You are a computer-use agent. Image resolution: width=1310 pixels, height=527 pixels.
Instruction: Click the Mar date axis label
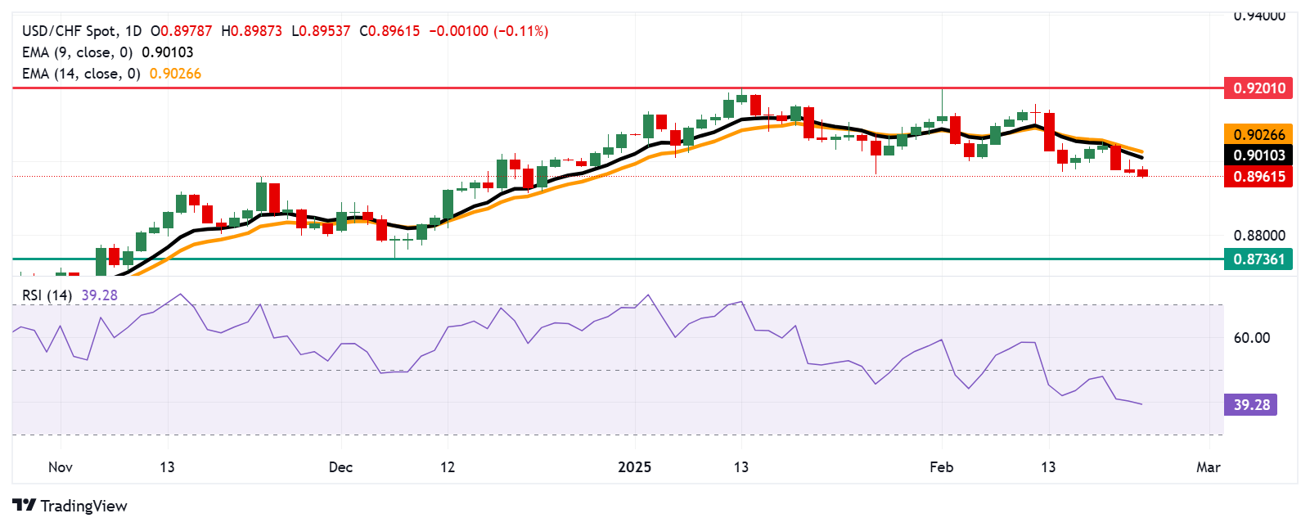[1209, 467]
